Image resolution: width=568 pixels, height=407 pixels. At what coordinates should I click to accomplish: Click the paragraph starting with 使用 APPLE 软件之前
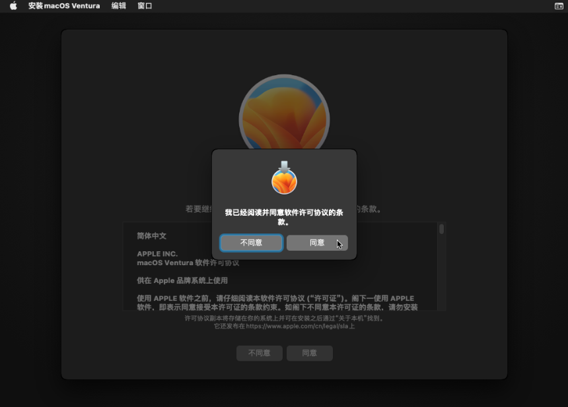pyautogui.click(x=277, y=303)
